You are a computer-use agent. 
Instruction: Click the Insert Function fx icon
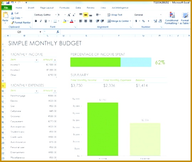pos(58,32)
